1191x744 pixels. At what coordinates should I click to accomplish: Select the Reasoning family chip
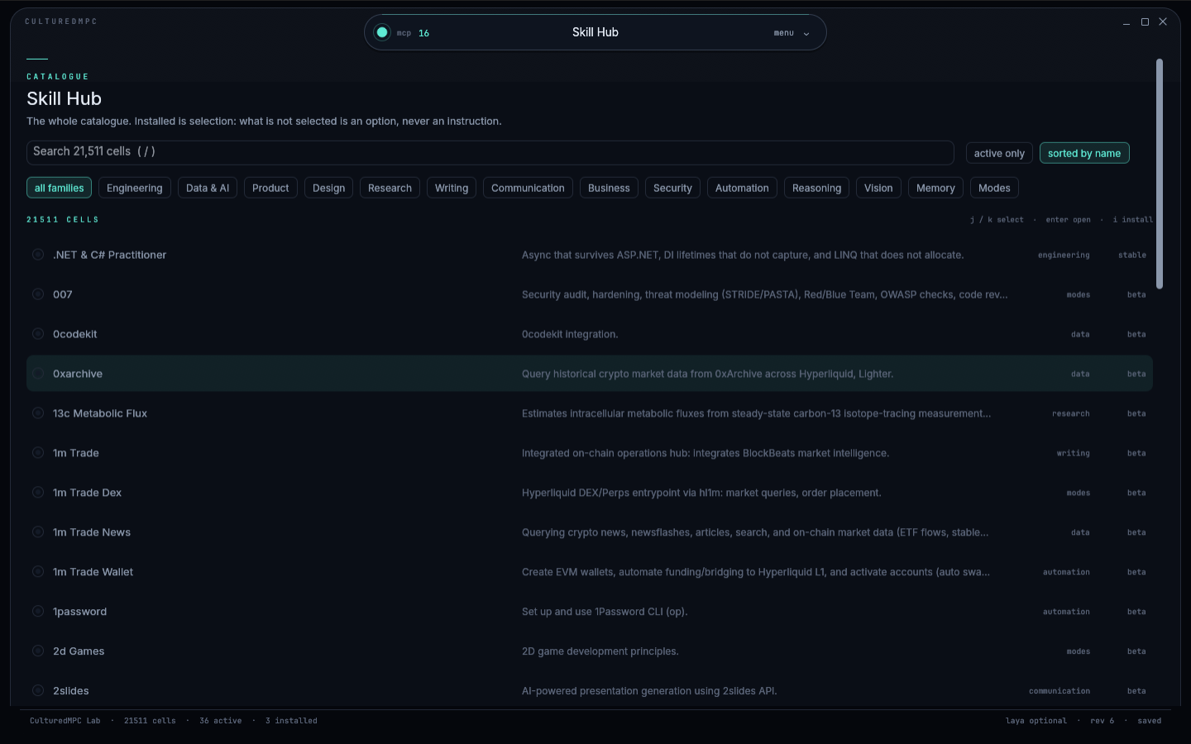point(816,188)
